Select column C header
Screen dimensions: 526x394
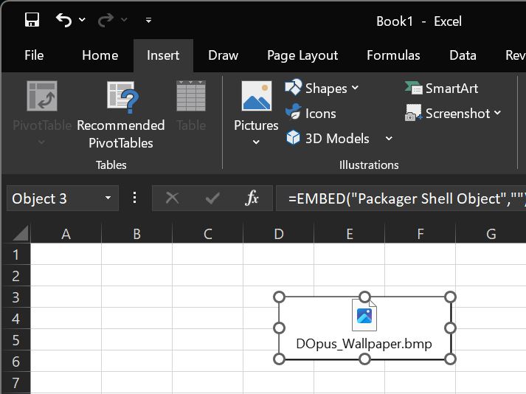coord(207,234)
